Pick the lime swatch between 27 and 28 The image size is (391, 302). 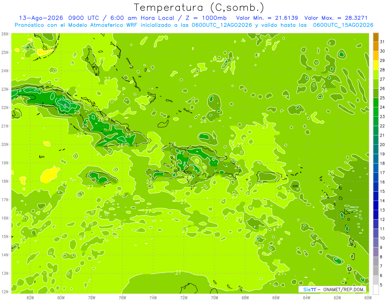[x=376, y=75]
